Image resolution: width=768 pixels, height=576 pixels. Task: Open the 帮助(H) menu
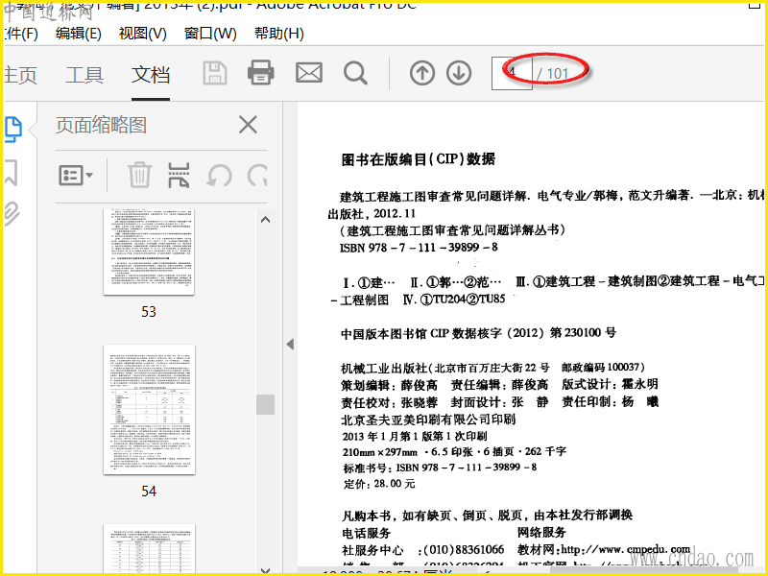tap(278, 34)
